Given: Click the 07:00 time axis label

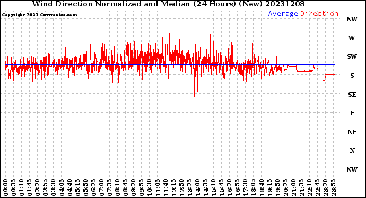Looking at the screenshot, I should pyautogui.click(x=101, y=187).
